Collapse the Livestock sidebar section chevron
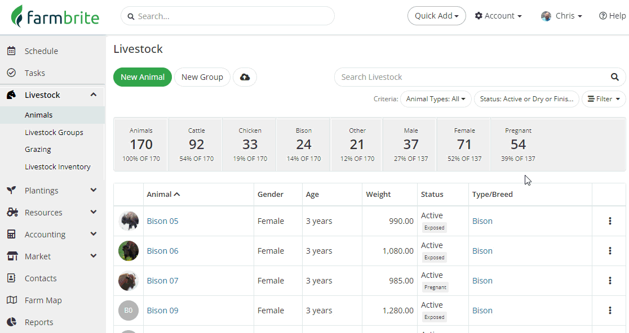 [94, 95]
